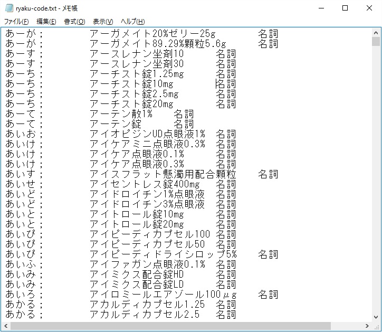Click the text アースレナン坐剤10
This screenshot has width=382, height=332.
[x=137, y=54]
